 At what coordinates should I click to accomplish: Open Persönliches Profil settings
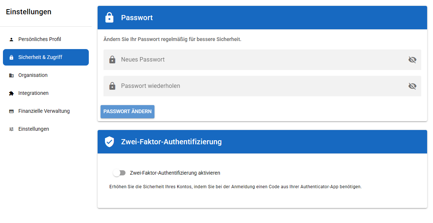tap(46, 40)
